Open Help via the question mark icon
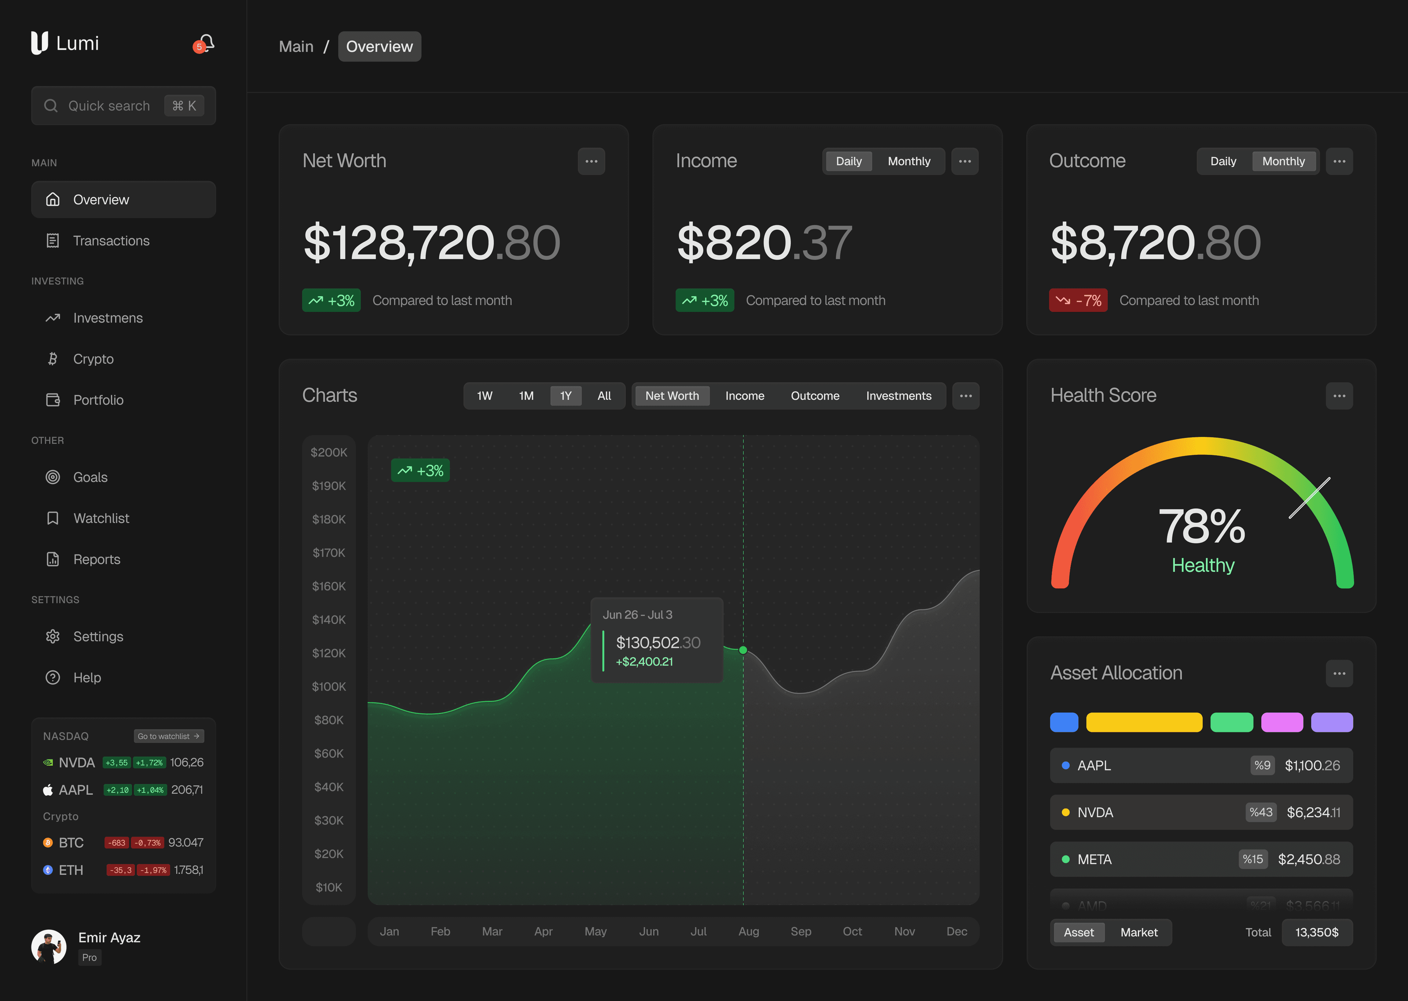Screen dimensions: 1408x1001 (53, 677)
